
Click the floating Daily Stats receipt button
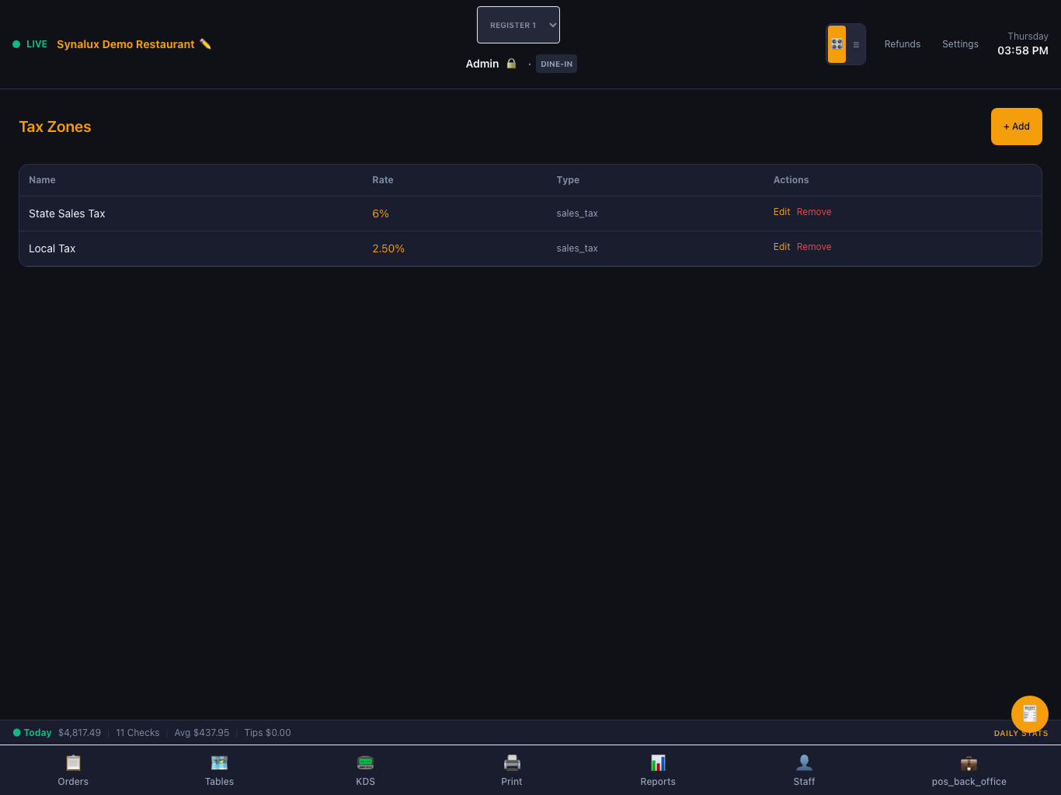(1030, 714)
